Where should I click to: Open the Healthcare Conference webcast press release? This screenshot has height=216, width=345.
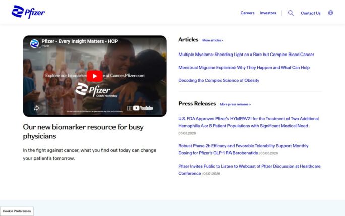249,170
